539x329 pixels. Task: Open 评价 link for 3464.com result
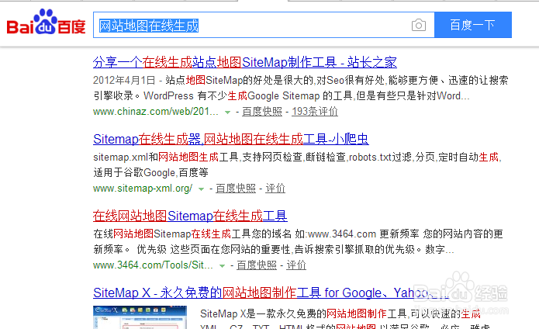coord(296,265)
